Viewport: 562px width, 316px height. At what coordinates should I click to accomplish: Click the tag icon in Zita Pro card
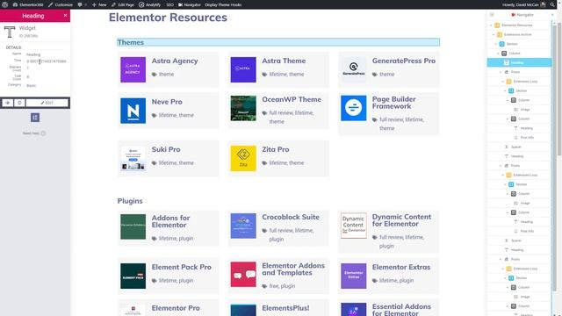(x=264, y=163)
